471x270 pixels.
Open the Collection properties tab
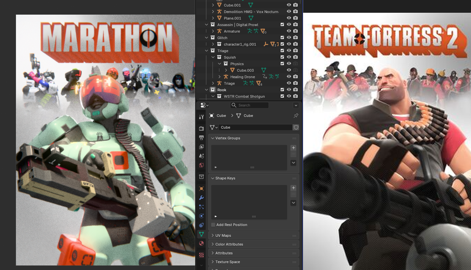point(201,177)
